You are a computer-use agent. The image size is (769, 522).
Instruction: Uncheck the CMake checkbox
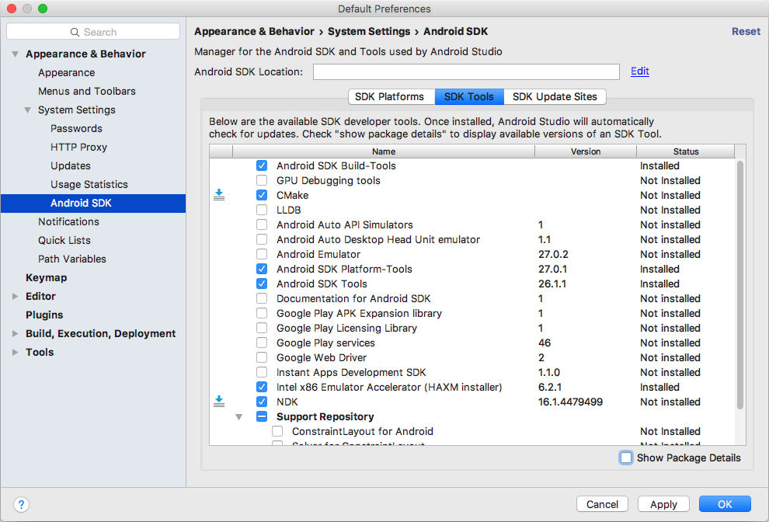(x=262, y=195)
